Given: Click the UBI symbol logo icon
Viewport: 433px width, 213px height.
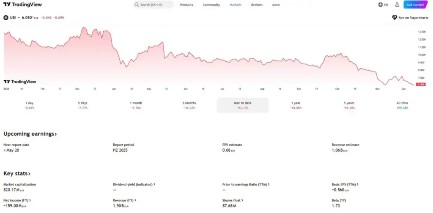Looking at the screenshot, I should pos(5,18).
